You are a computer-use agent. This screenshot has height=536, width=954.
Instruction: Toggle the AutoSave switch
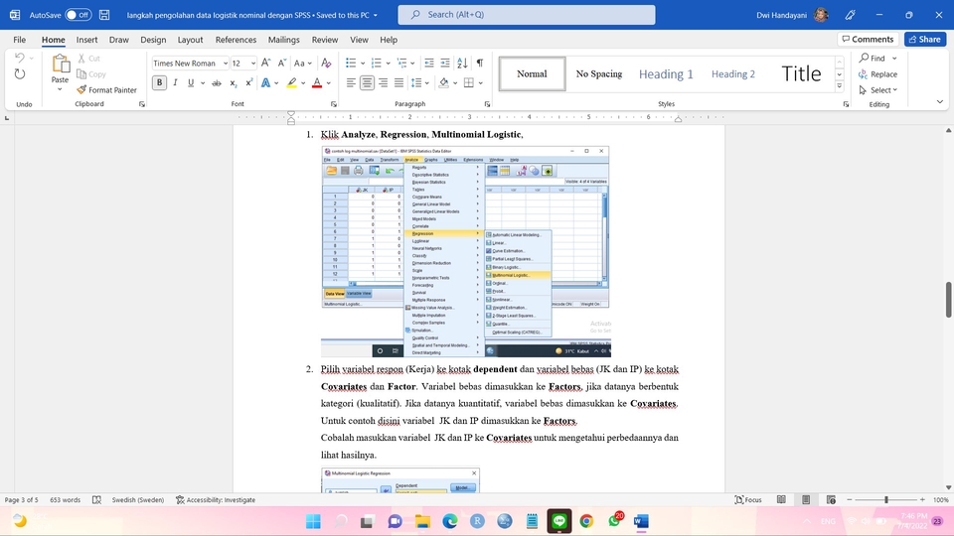pos(79,15)
